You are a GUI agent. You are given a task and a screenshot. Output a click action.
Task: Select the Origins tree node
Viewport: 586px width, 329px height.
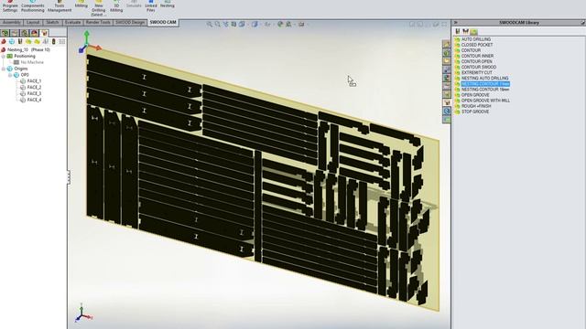(x=20, y=69)
